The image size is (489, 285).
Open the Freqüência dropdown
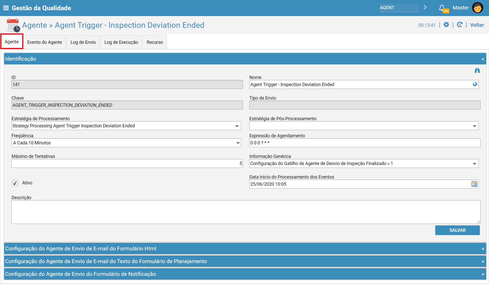tap(126, 143)
